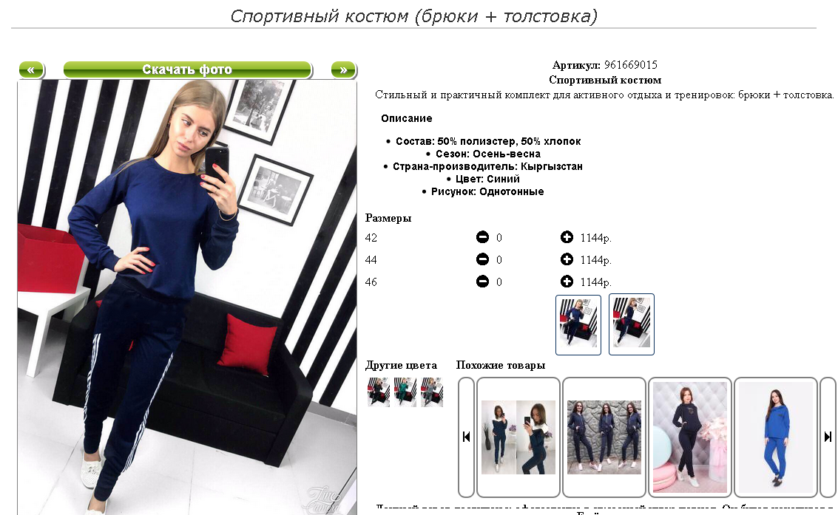Viewport: 838px width, 515px height.
Task: Increase quantity for size 44
Action: coord(567,259)
